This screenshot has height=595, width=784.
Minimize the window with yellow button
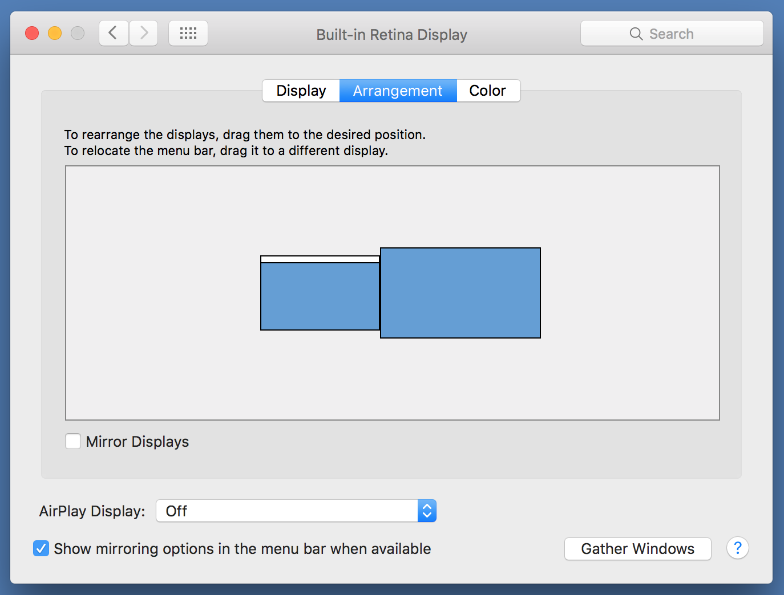point(55,33)
